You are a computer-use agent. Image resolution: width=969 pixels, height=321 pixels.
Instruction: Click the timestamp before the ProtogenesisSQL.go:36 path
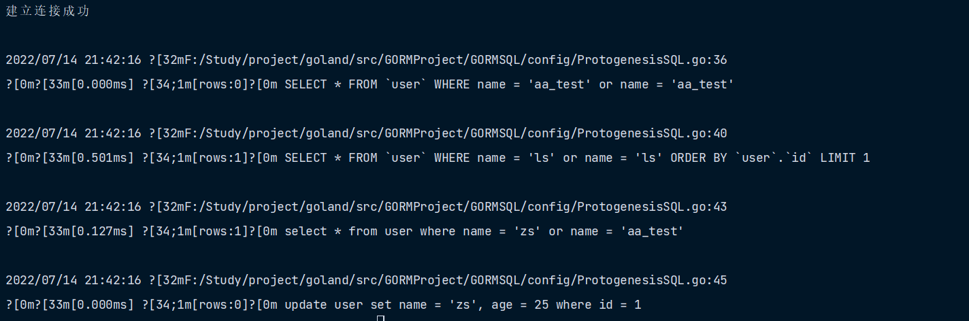73,60
